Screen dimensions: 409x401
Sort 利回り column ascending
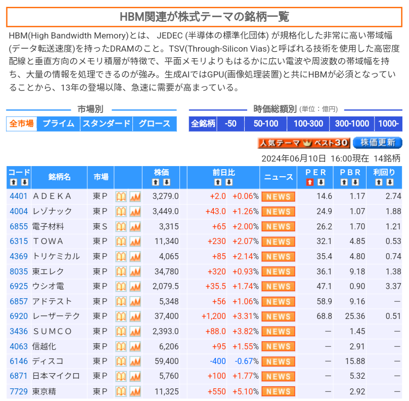[x=379, y=182]
